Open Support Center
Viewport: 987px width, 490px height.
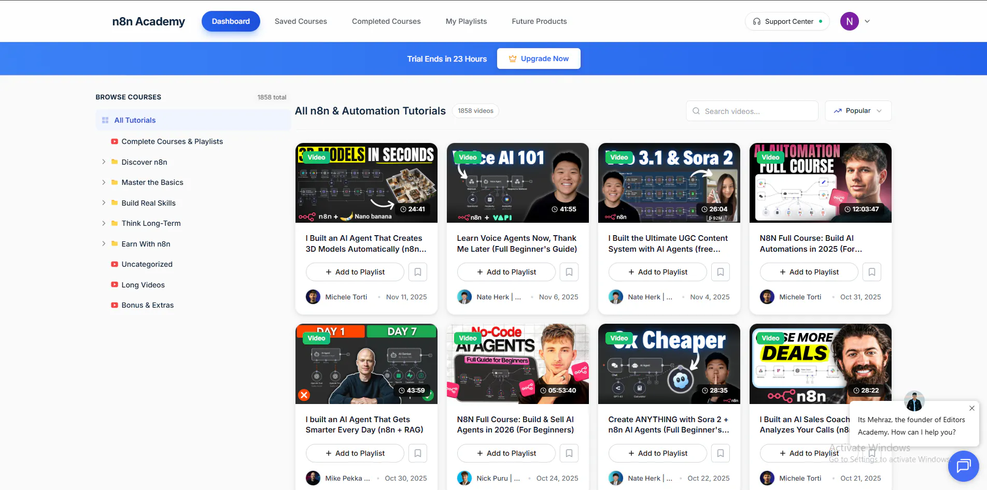[787, 21]
